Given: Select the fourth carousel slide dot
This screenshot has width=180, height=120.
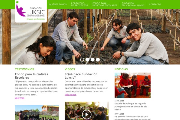Looking at the screenshot, I should (98, 60).
